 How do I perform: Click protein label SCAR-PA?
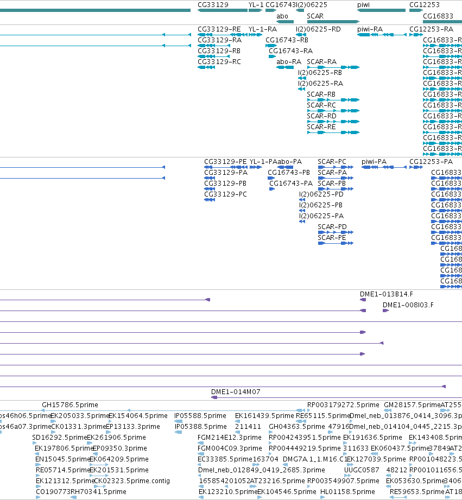(x=332, y=173)
